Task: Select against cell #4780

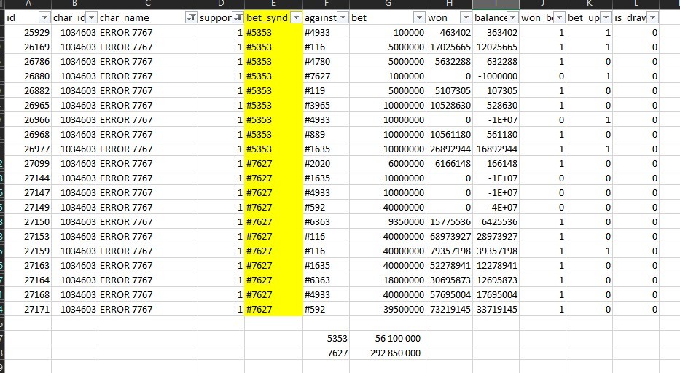Action: [x=326, y=62]
